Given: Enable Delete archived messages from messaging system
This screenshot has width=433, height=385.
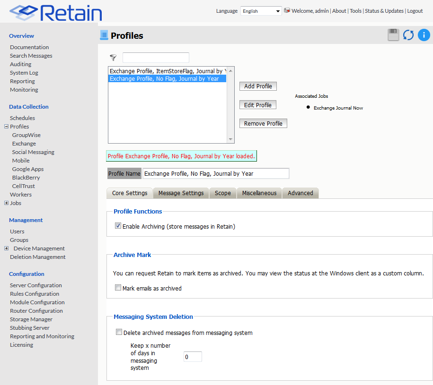Looking at the screenshot, I should click(119, 332).
